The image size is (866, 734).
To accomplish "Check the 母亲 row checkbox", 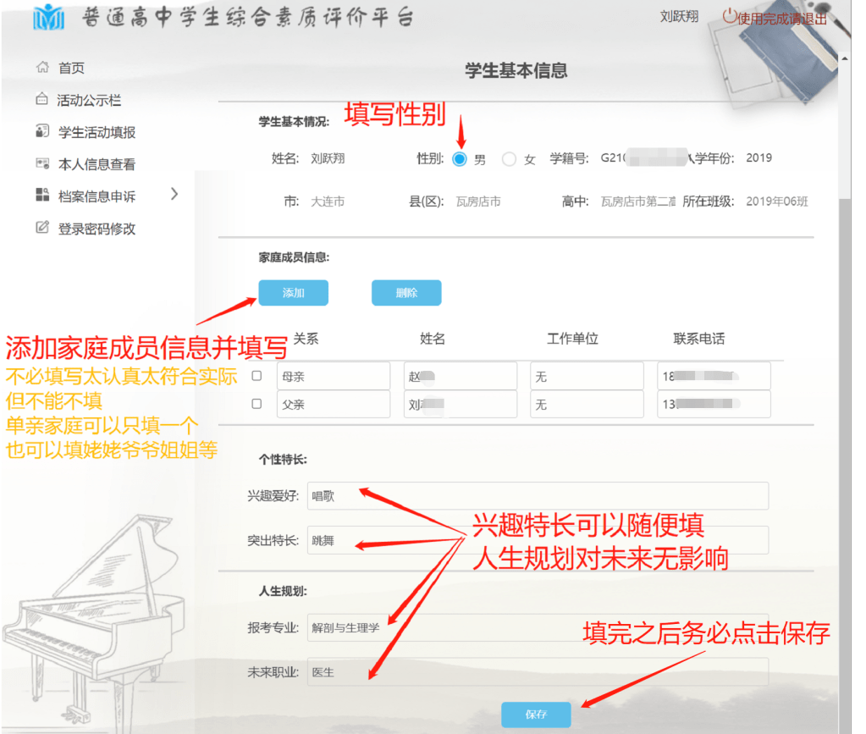I will pos(256,376).
